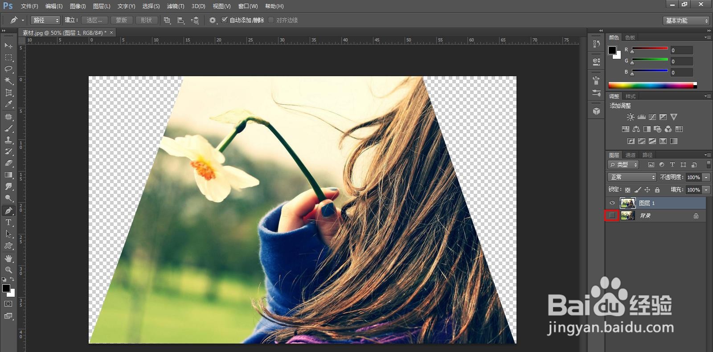The image size is (713, 352).
Task: Click the G value input field
Action: [x=682, y=61]
